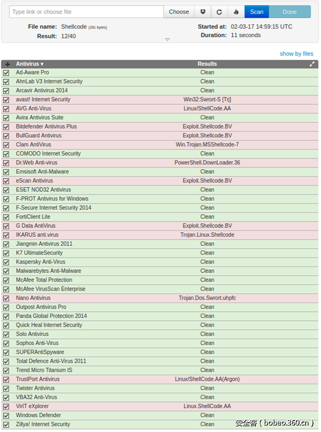
Task: Click the plus icon in table header
Action: click(7, 64)
